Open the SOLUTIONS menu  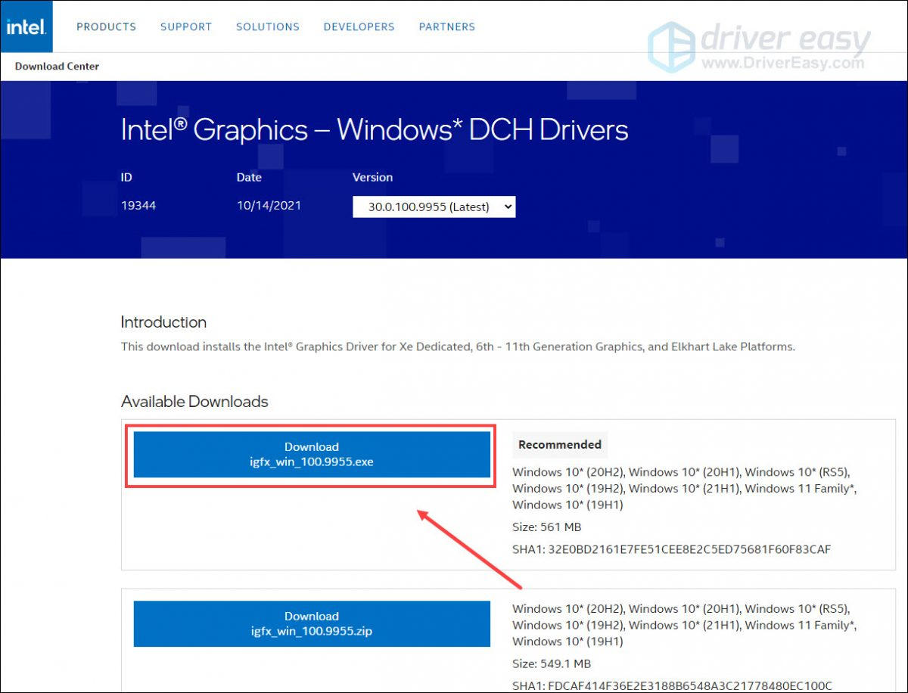(x=268, y=26)
